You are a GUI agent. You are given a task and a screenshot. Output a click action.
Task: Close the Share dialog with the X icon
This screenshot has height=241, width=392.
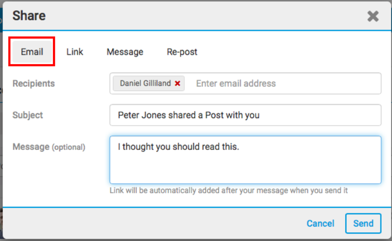(373, 16)
